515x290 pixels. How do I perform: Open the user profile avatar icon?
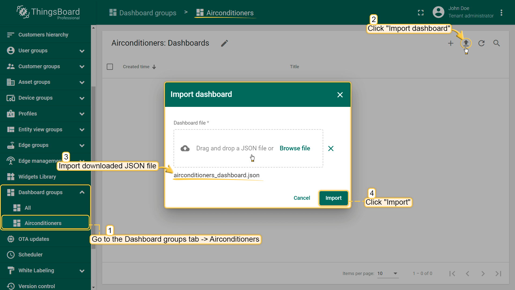438,12
